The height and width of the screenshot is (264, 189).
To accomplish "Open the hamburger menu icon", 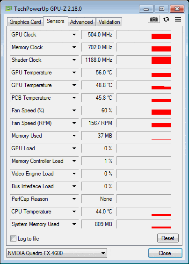I will tap(178, 19).
